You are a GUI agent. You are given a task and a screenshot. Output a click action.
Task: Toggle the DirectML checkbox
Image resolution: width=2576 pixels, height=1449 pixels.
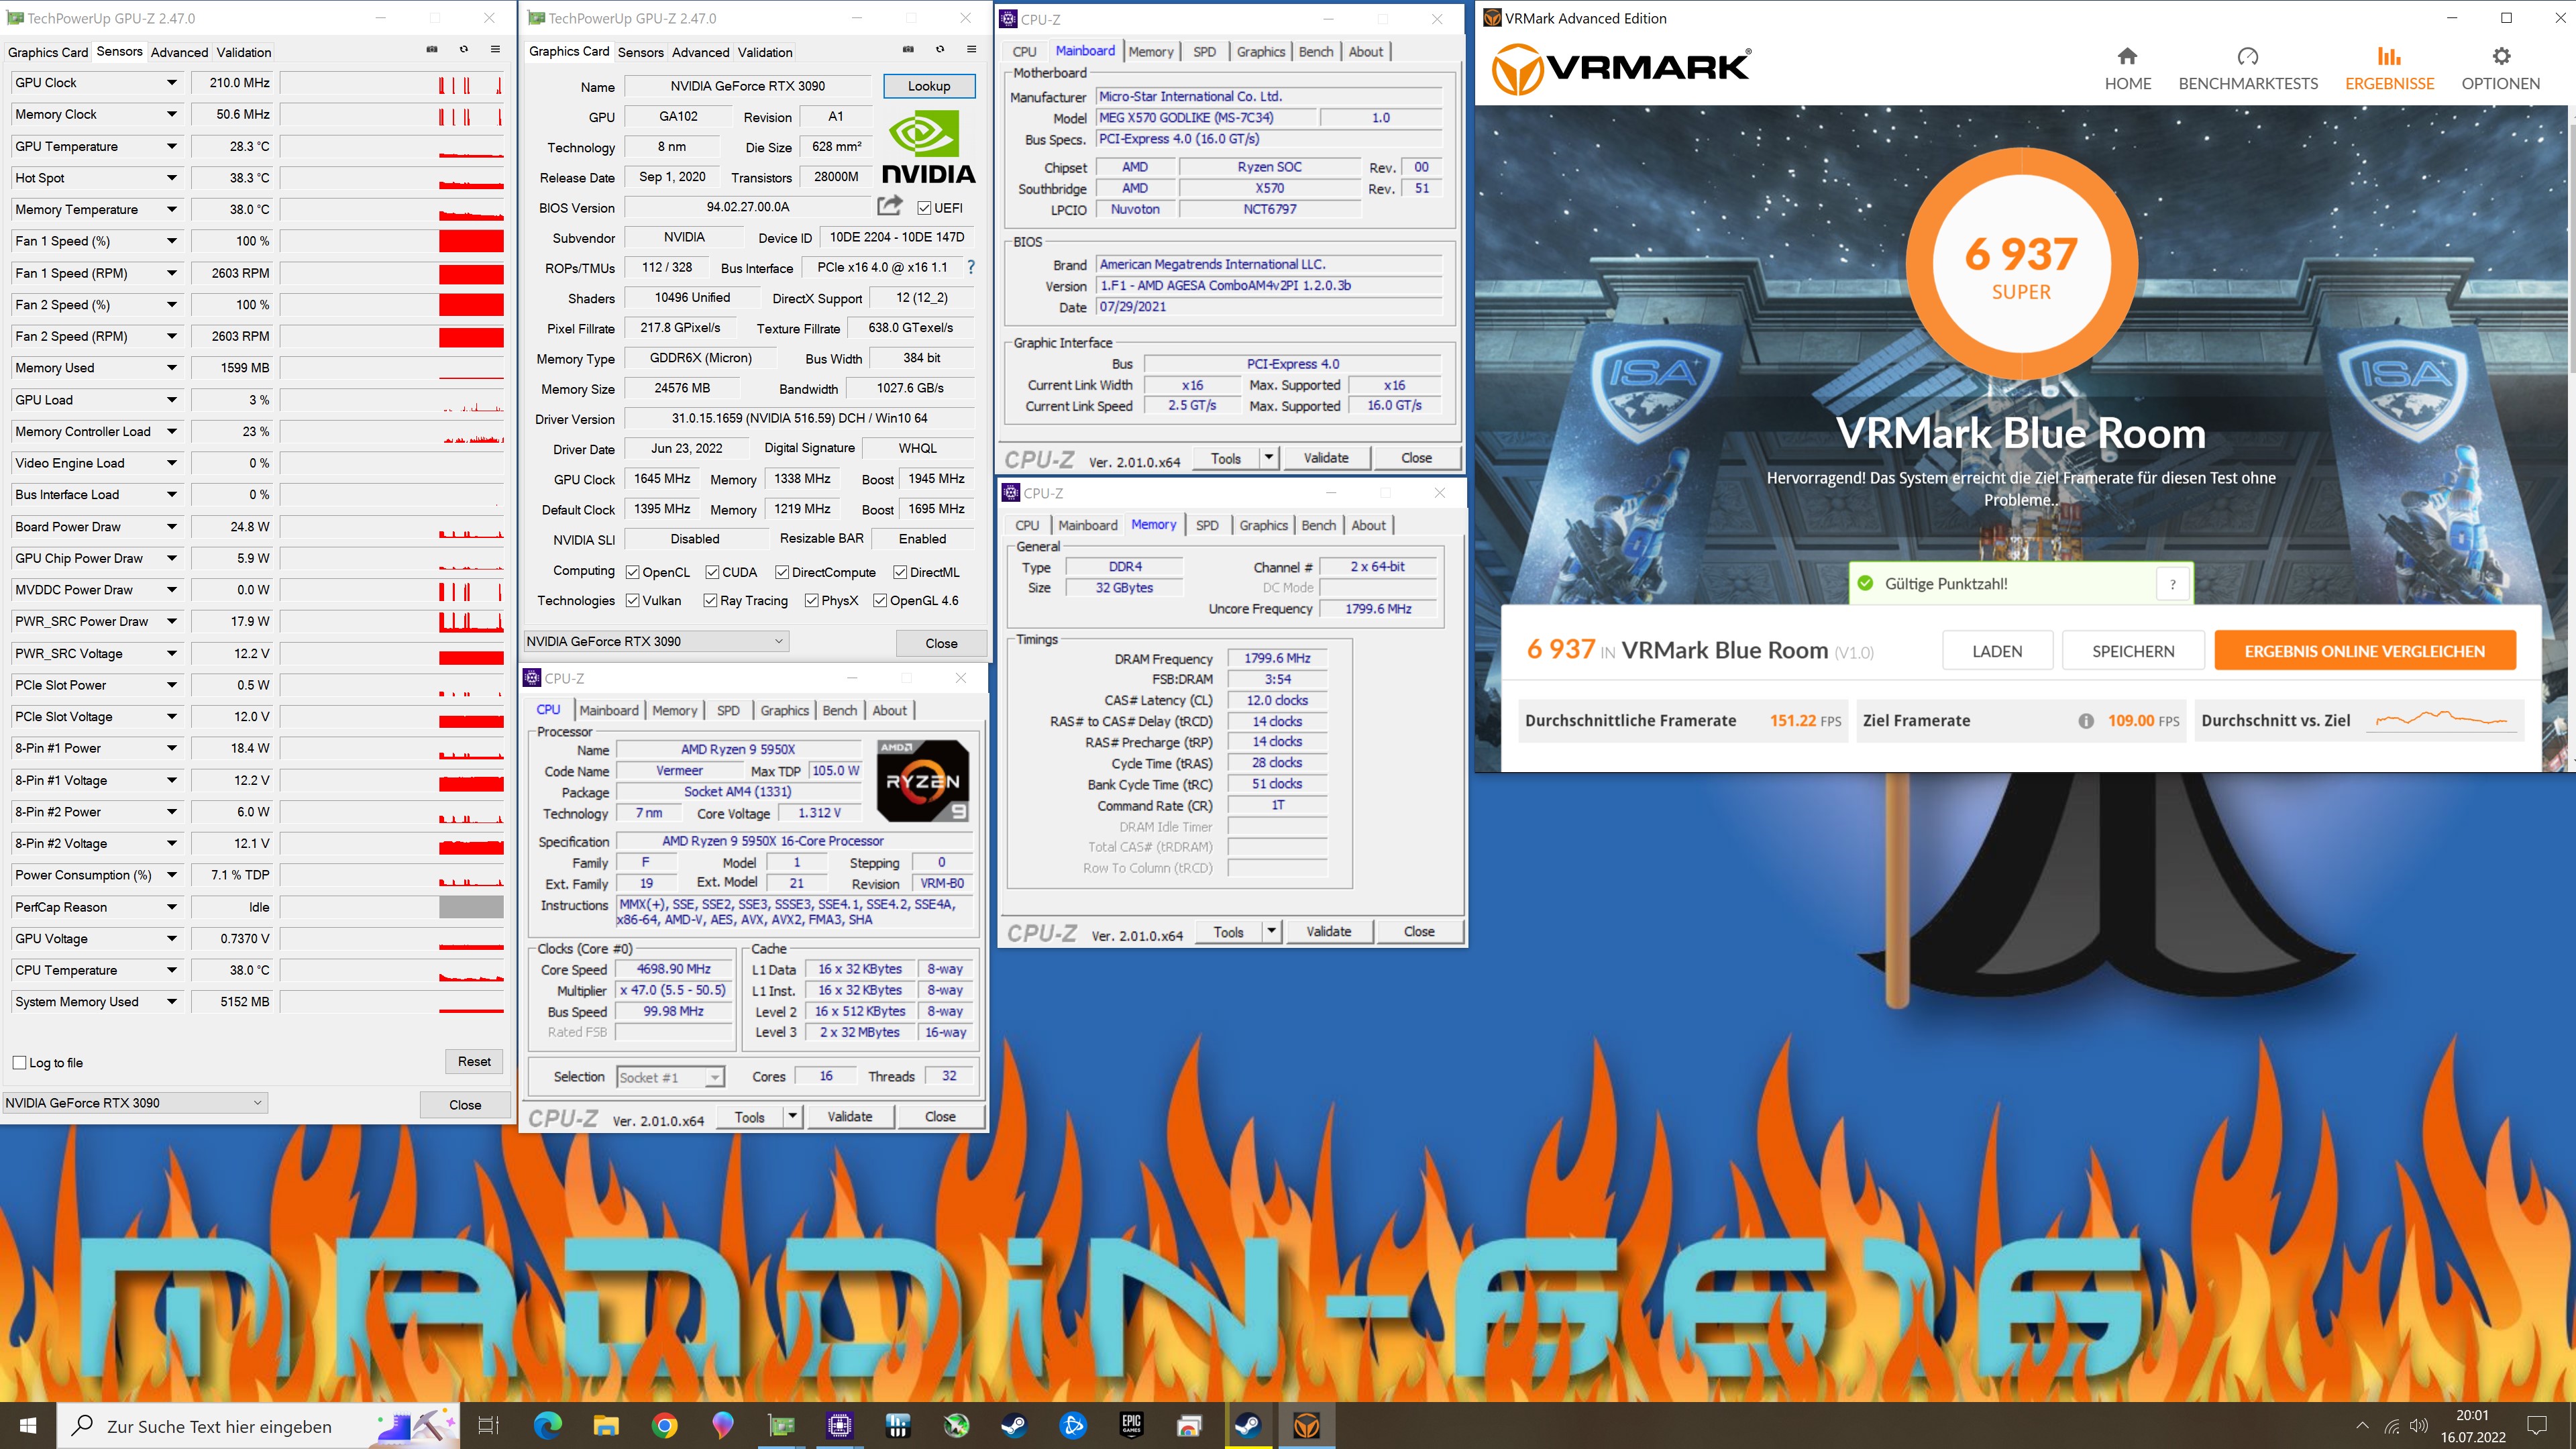pyautogui.click(x=900, y=572)
